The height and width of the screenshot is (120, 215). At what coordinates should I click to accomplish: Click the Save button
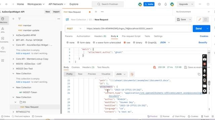(181, 20)
